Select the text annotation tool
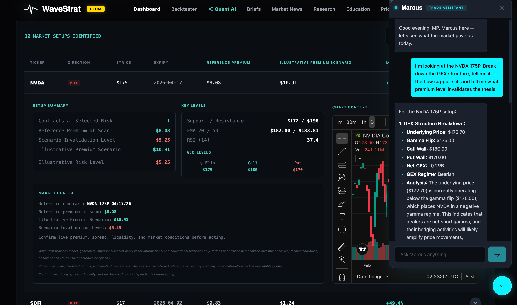 click(342, 216)
